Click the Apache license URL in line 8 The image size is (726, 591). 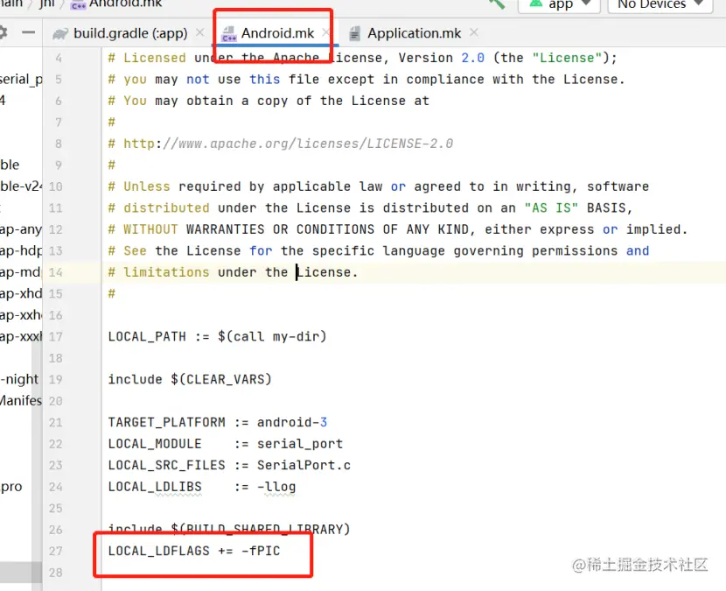coord(288,144)
